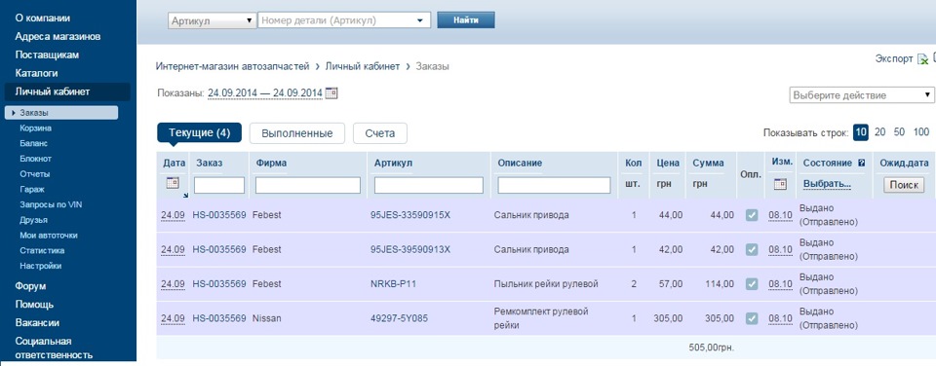This screenshot has height=366, width=936.
Task: Click the Описание column filter field
Action: click(x=554, y=185)
